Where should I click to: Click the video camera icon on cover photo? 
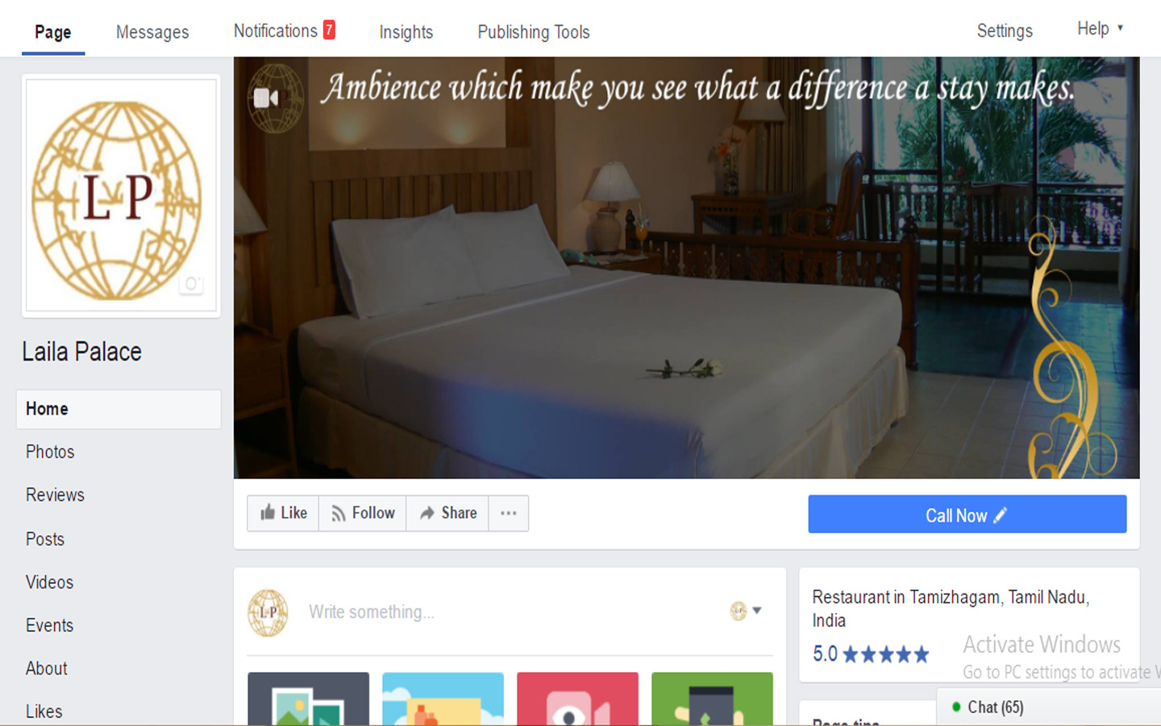pos(266,98)
